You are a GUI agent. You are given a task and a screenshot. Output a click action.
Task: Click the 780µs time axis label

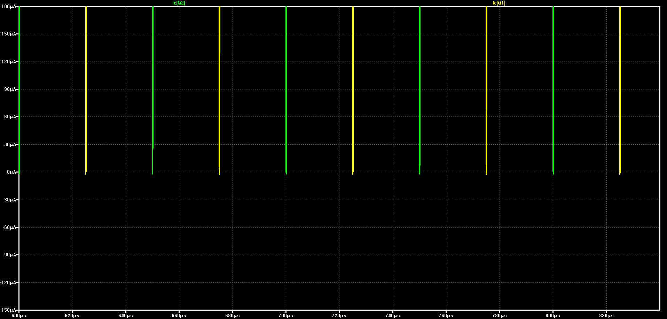point(500,316)
